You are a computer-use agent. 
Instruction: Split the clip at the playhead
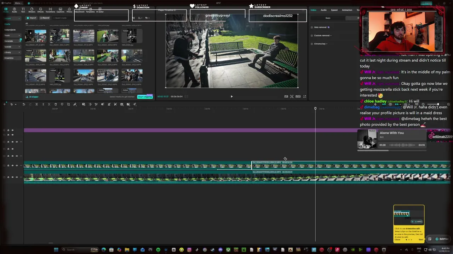tap(36, 104)
